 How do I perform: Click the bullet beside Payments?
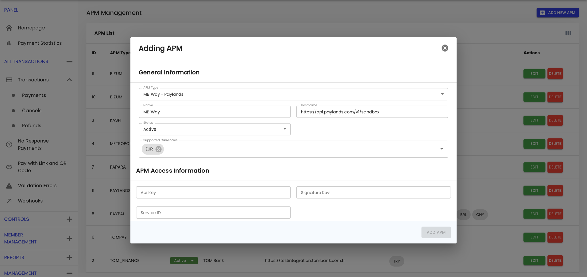[13, 95]
